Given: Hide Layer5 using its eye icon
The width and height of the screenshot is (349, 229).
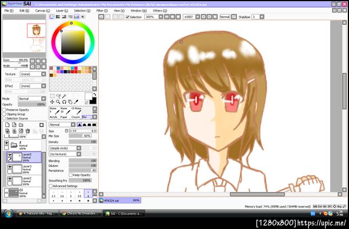Looking at the screenshot, I should click(x=10, y=155).
